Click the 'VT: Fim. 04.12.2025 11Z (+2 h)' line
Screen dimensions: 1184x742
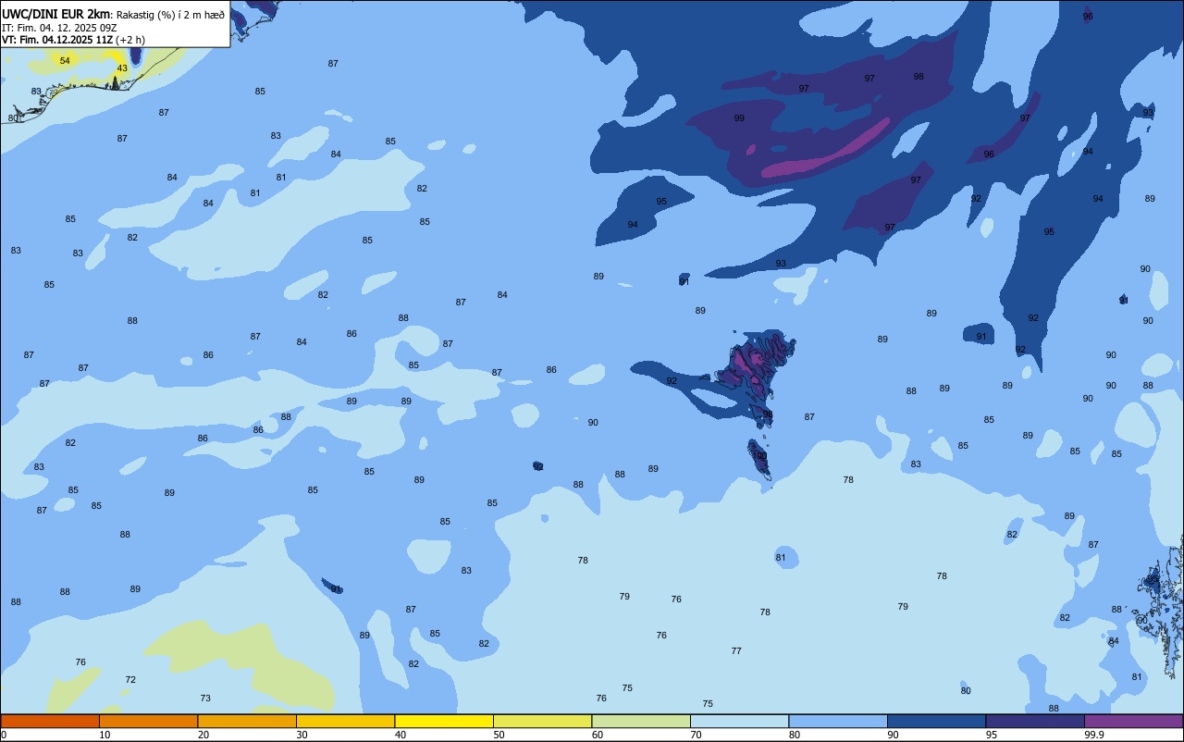coord(73,40)
